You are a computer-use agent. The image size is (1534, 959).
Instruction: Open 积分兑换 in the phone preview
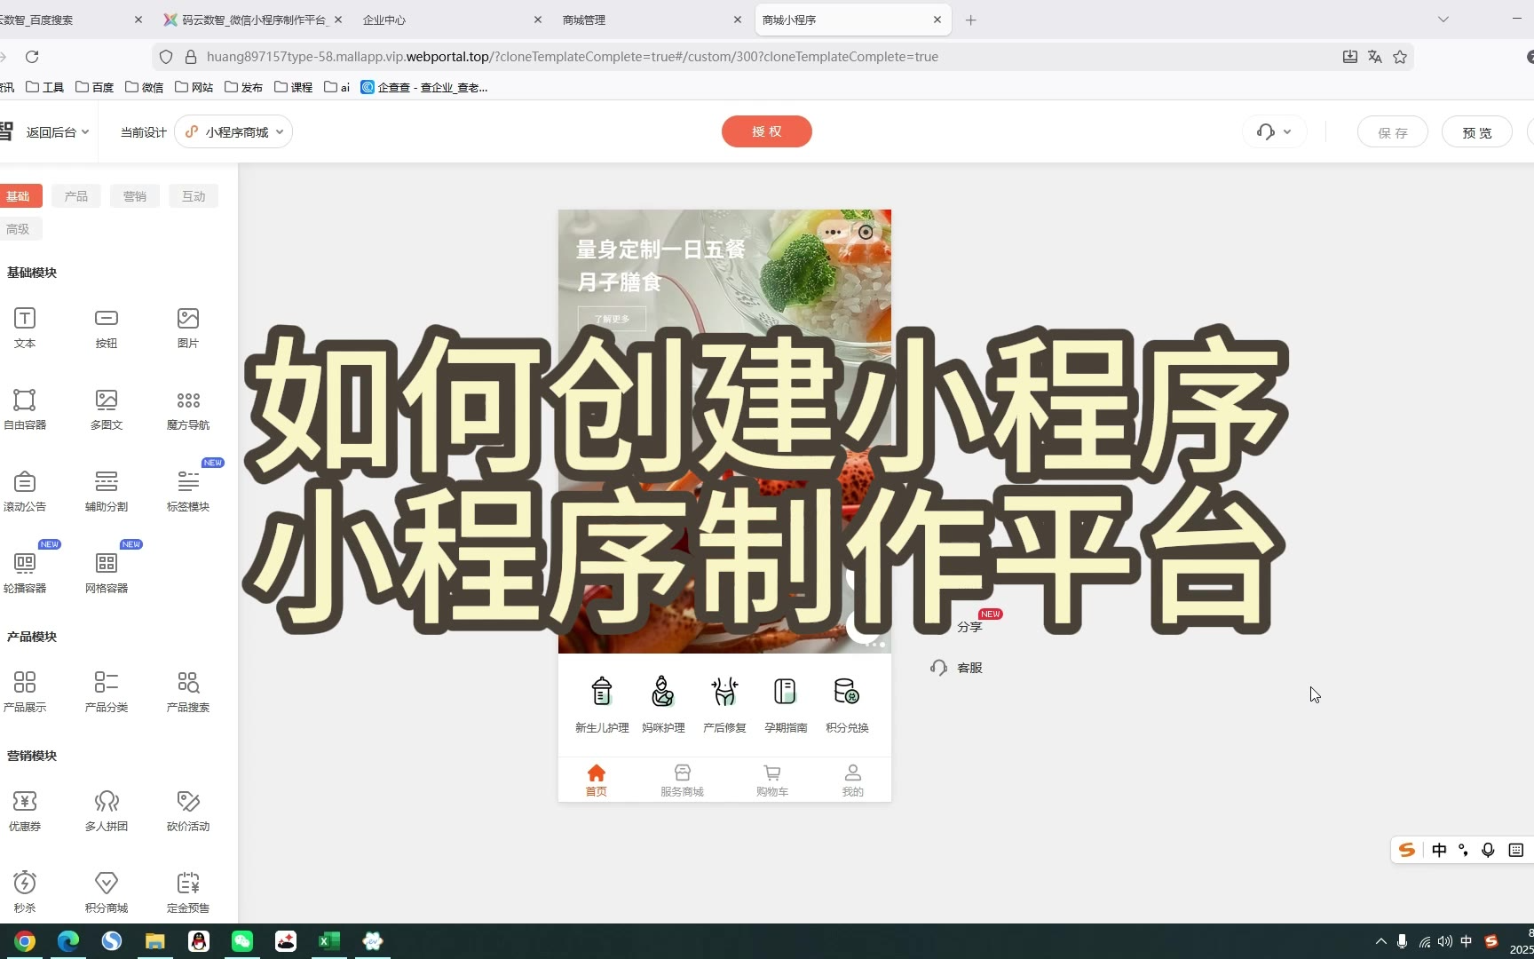point(847,704)
